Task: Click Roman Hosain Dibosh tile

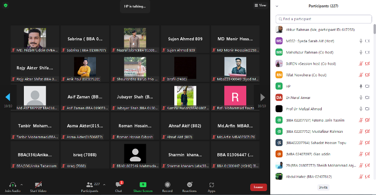Action: coord(135,126)
